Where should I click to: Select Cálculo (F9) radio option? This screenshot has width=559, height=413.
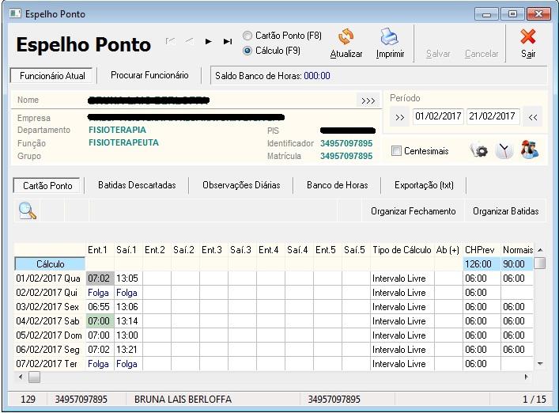[248, 51]
